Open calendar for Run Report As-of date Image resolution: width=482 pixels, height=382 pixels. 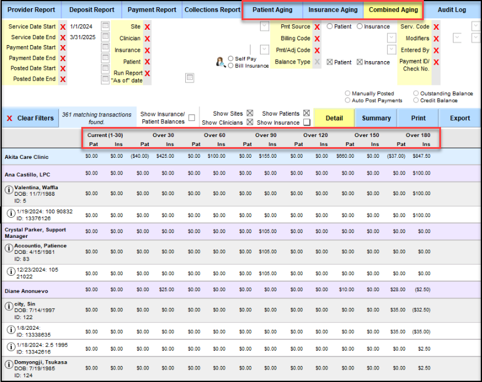tap(189, 77)
